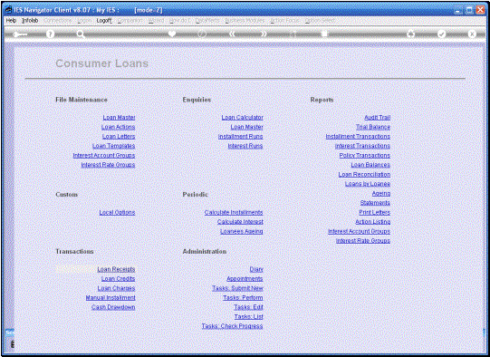Open the Companion menu
The image size is (490, 357).
[130, 20]
